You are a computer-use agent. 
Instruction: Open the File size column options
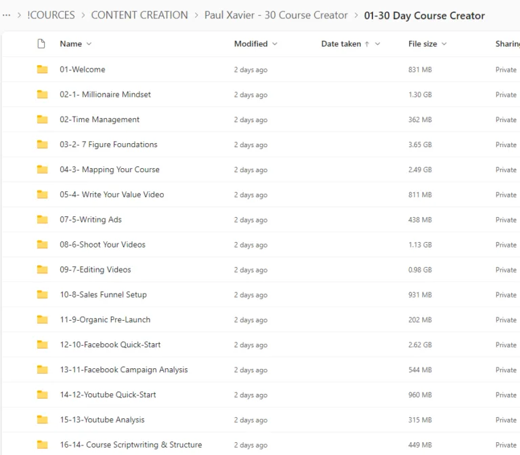point(444,44)
